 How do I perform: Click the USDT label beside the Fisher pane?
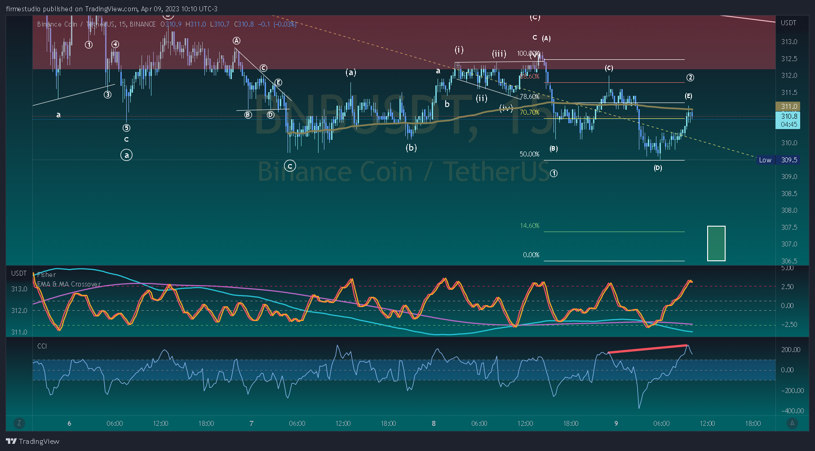pyautogui.click(x=19, y=273)
